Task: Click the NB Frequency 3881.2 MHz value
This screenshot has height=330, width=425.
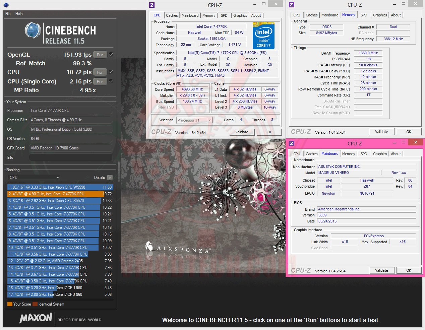Action: click(x=393, y=39)
